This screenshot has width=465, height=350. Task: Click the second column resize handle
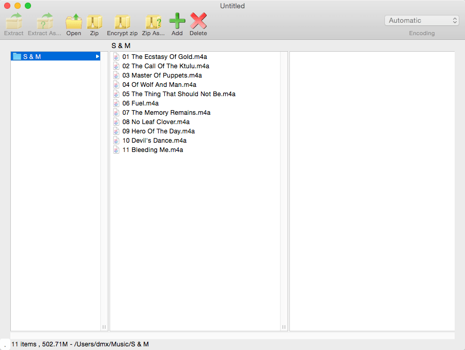coord(284,327)
